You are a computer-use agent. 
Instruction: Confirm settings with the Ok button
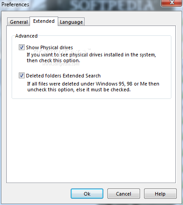(87, 194)
